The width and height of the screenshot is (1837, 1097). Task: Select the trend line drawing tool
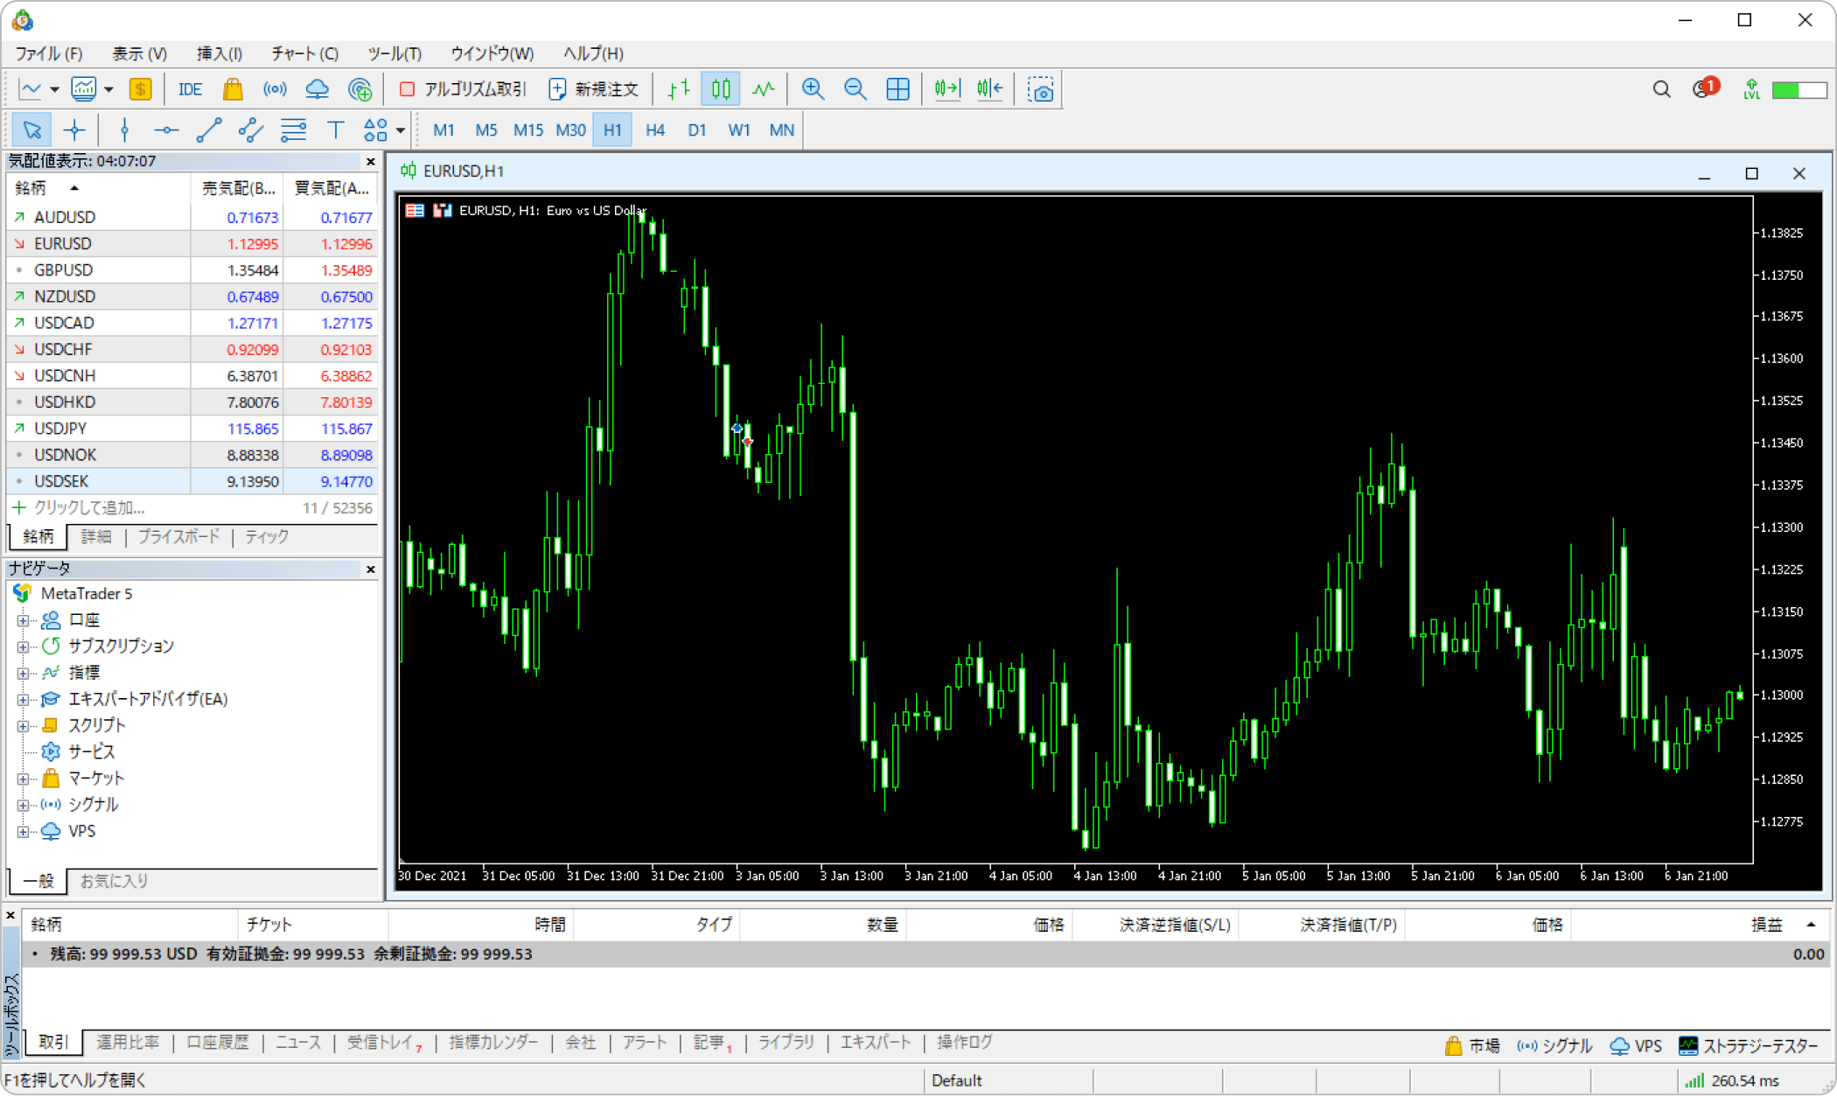tap(206, 129)
